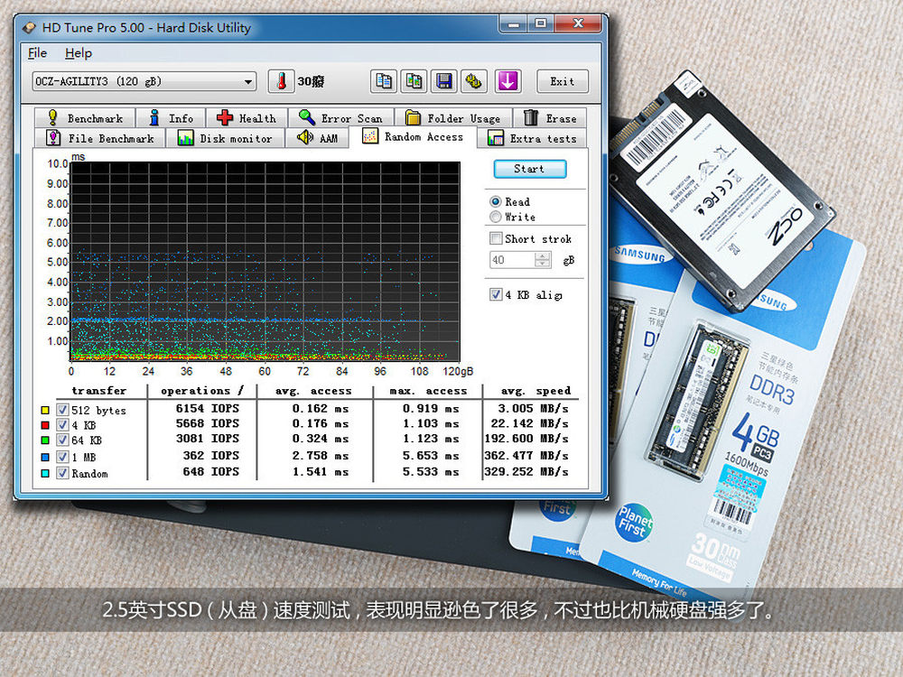Open the options tools icon
Screen dimensions: 903x677
pos(474,81)
